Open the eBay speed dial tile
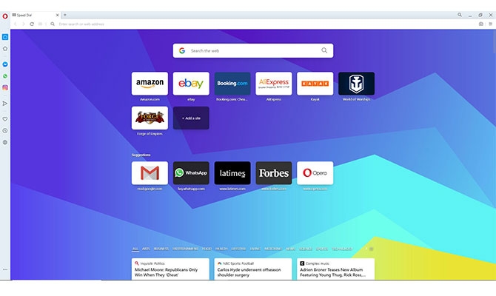The width and height of the screenshot is (496, 296). [x=191, y=84]
